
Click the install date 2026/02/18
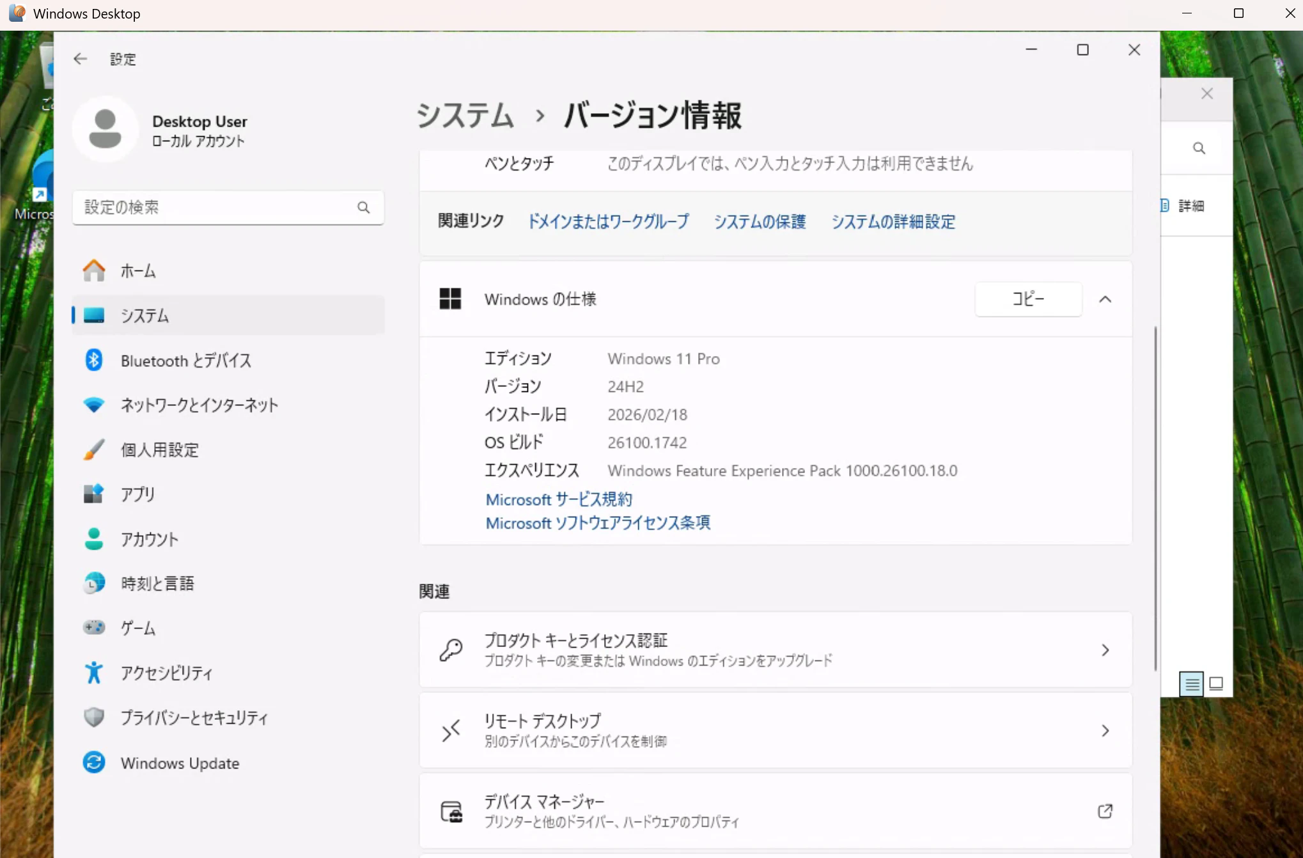click(647, 414)
